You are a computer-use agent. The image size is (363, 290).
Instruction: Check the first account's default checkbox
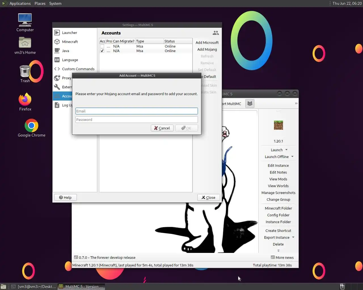pos(102,46)
